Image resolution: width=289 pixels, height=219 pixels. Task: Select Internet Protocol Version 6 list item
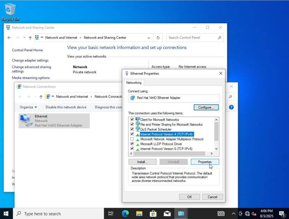click(166, 149)
